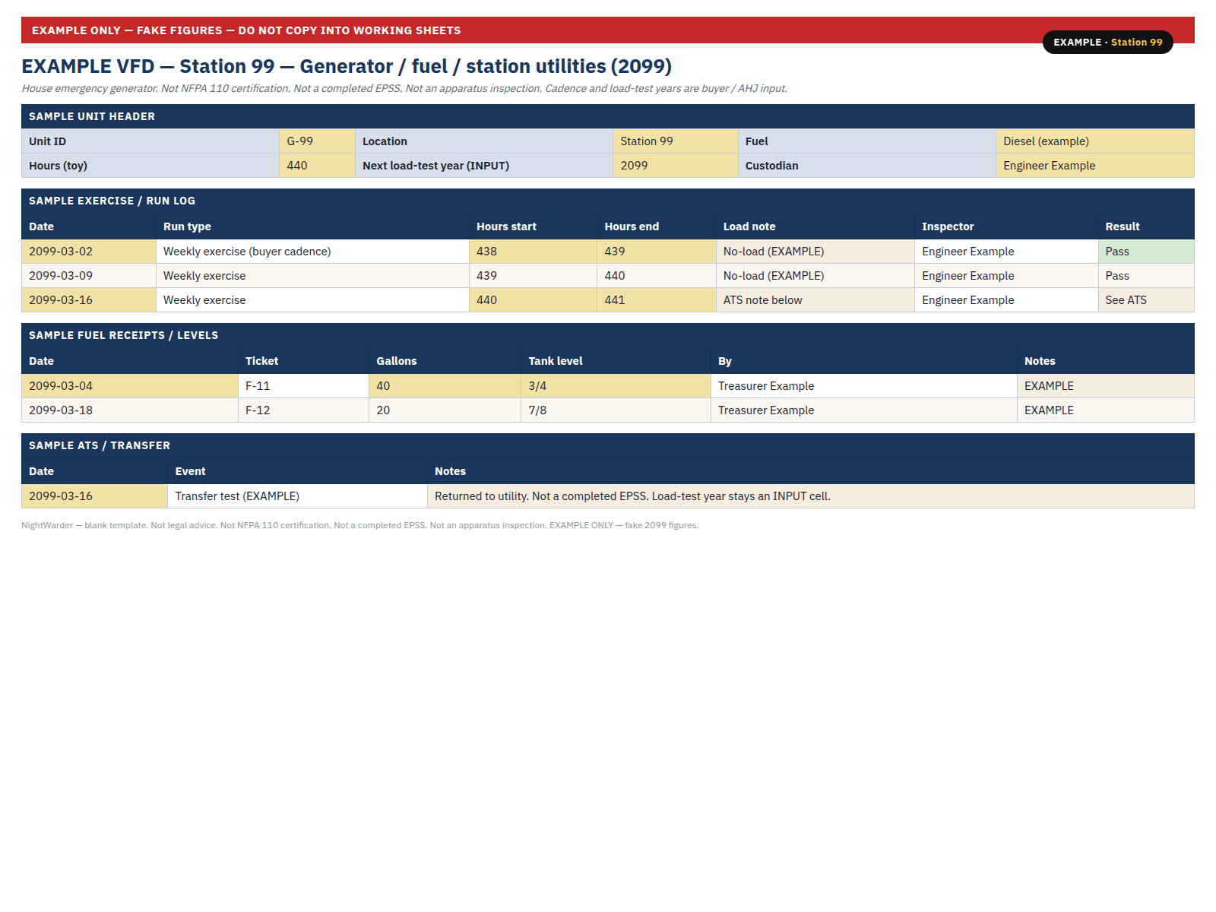
Task: Select the Fuel value Diesel (example)
Action: [1095, 141]
